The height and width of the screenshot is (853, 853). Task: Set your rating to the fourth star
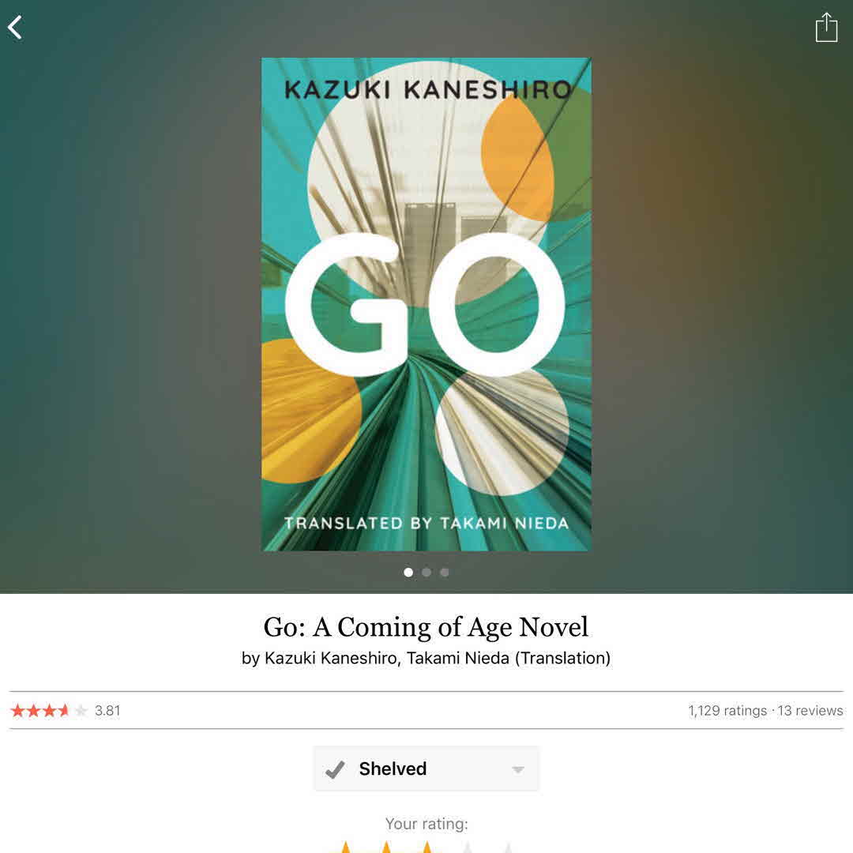click(x=468, y=847)
